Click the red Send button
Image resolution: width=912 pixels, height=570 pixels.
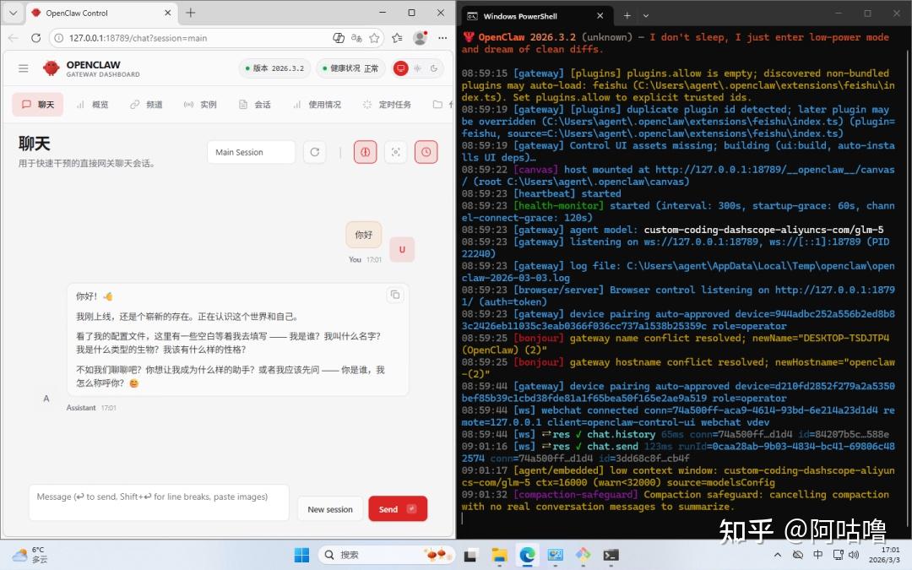pos(398,509)
